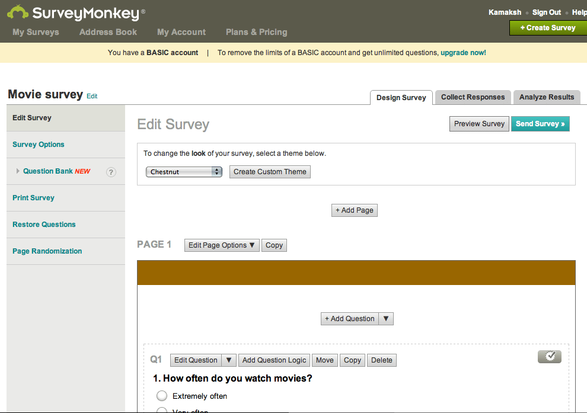This screenshot has width=587, height=413.
Task: Click the Add Question button
Action: 350,319
